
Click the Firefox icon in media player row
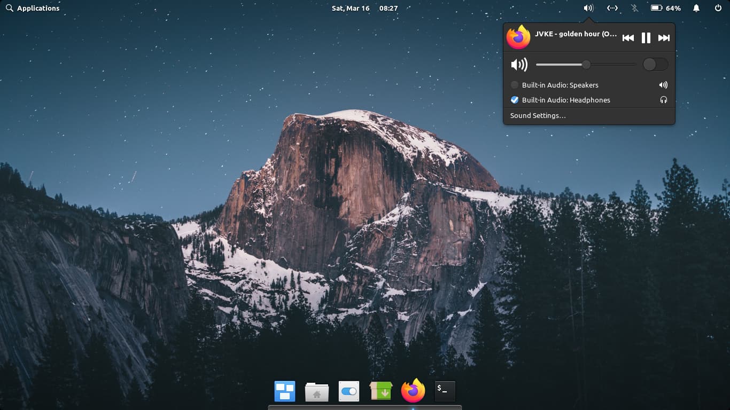click(518, 37)
